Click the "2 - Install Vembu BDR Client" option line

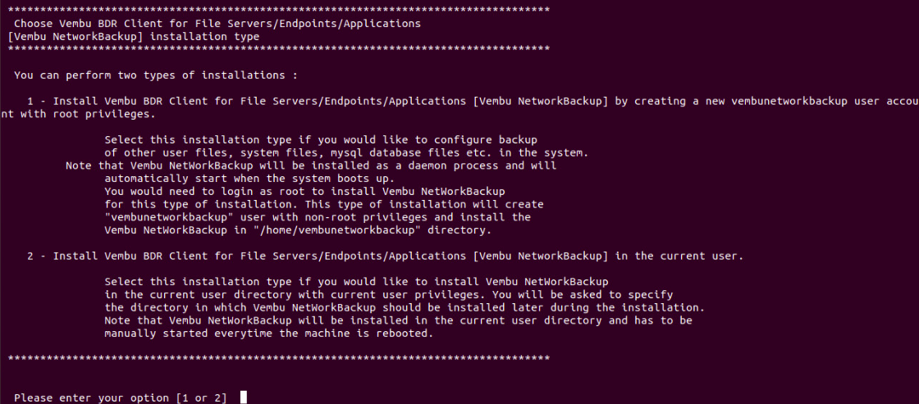[385, 256]
